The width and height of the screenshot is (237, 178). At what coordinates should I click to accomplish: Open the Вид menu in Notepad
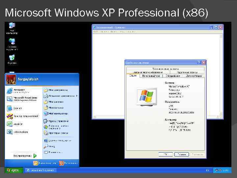point(122,32)
